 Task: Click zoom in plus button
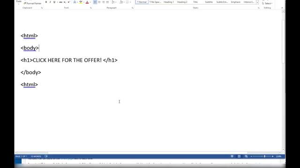273,156
